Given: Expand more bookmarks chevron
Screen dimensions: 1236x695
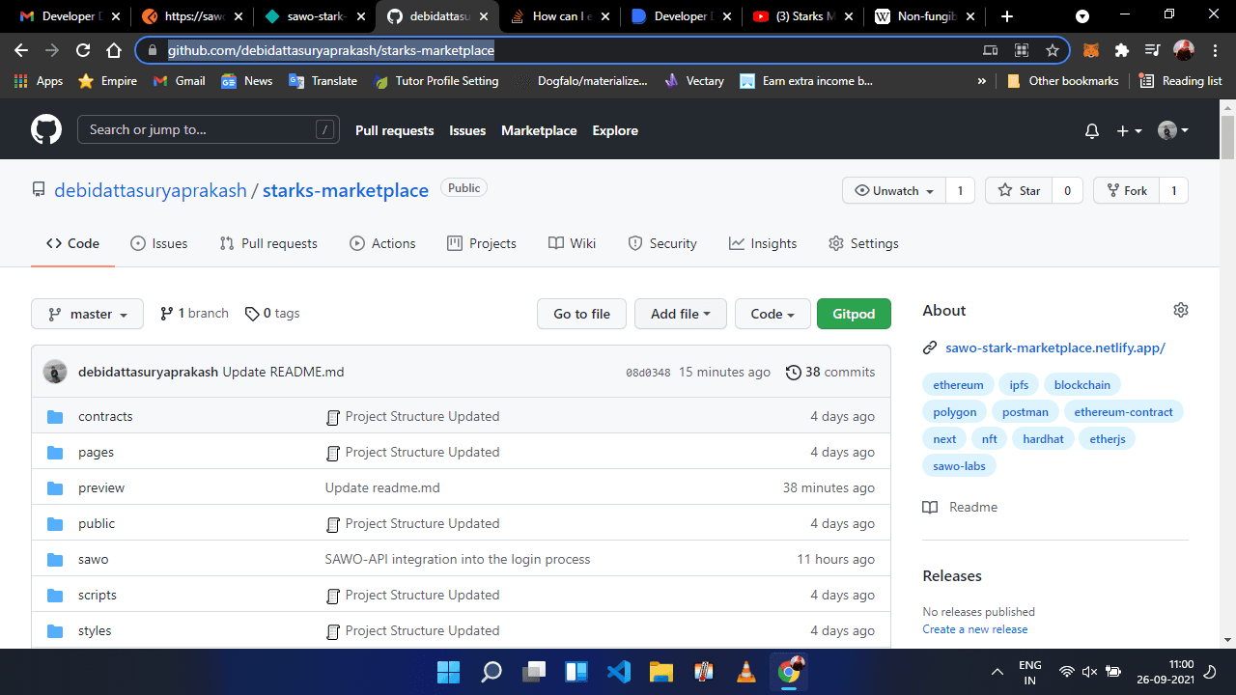Looking at the screenshot, I should (982, 81).
